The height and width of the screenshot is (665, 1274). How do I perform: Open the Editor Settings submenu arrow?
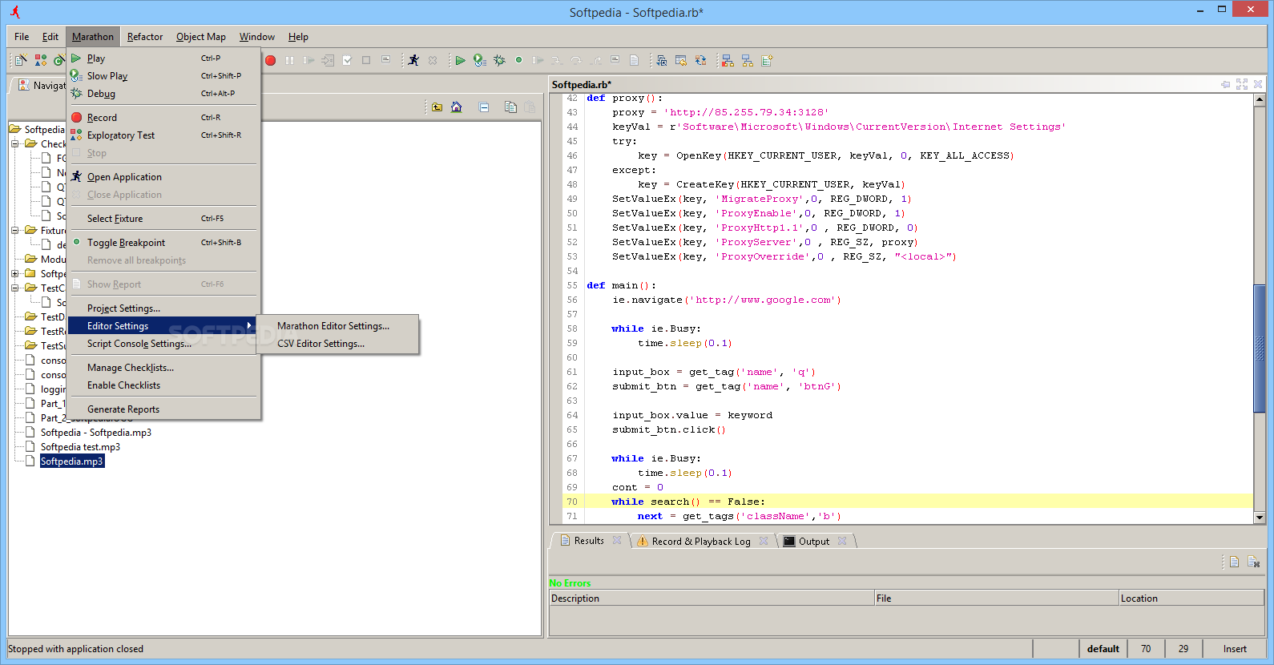click(249, 325)
